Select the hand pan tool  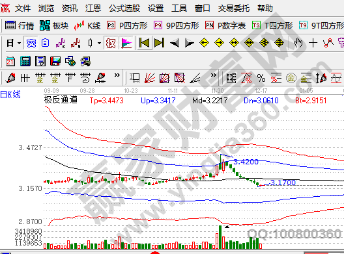[x=298, y=43]
